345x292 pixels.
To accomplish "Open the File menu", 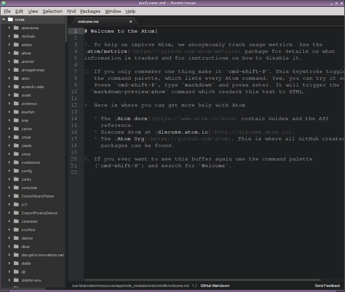I will [7, 11].
